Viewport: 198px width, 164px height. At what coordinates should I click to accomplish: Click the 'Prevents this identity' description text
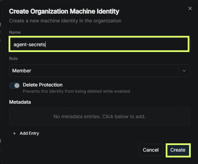(x=77, y=91)
